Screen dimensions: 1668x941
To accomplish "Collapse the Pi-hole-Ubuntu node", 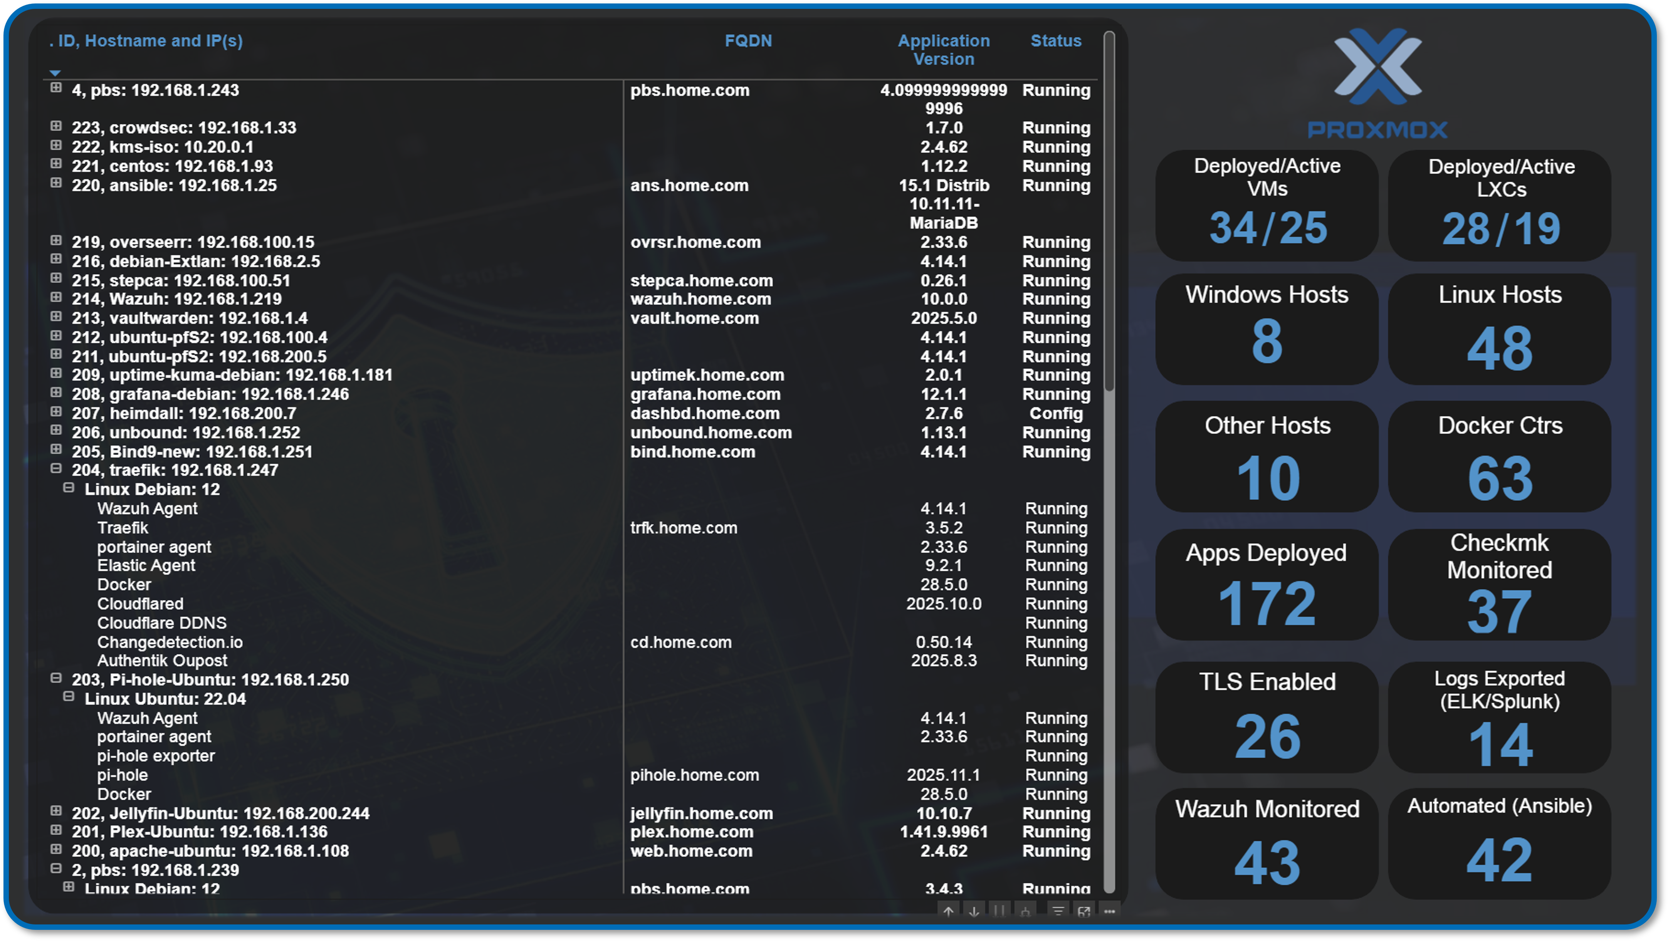I will point(56,679).
